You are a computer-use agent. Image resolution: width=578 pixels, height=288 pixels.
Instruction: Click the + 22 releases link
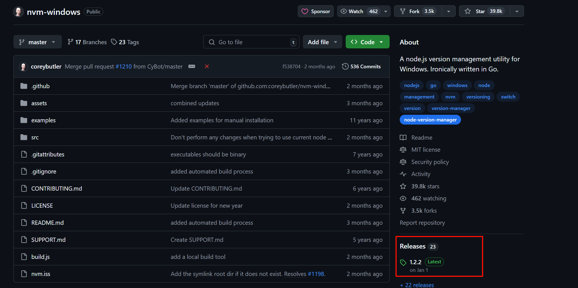pos(417,285)
